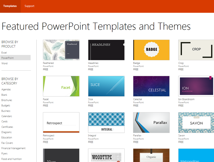Click the Feathered title link

[48, 63]
